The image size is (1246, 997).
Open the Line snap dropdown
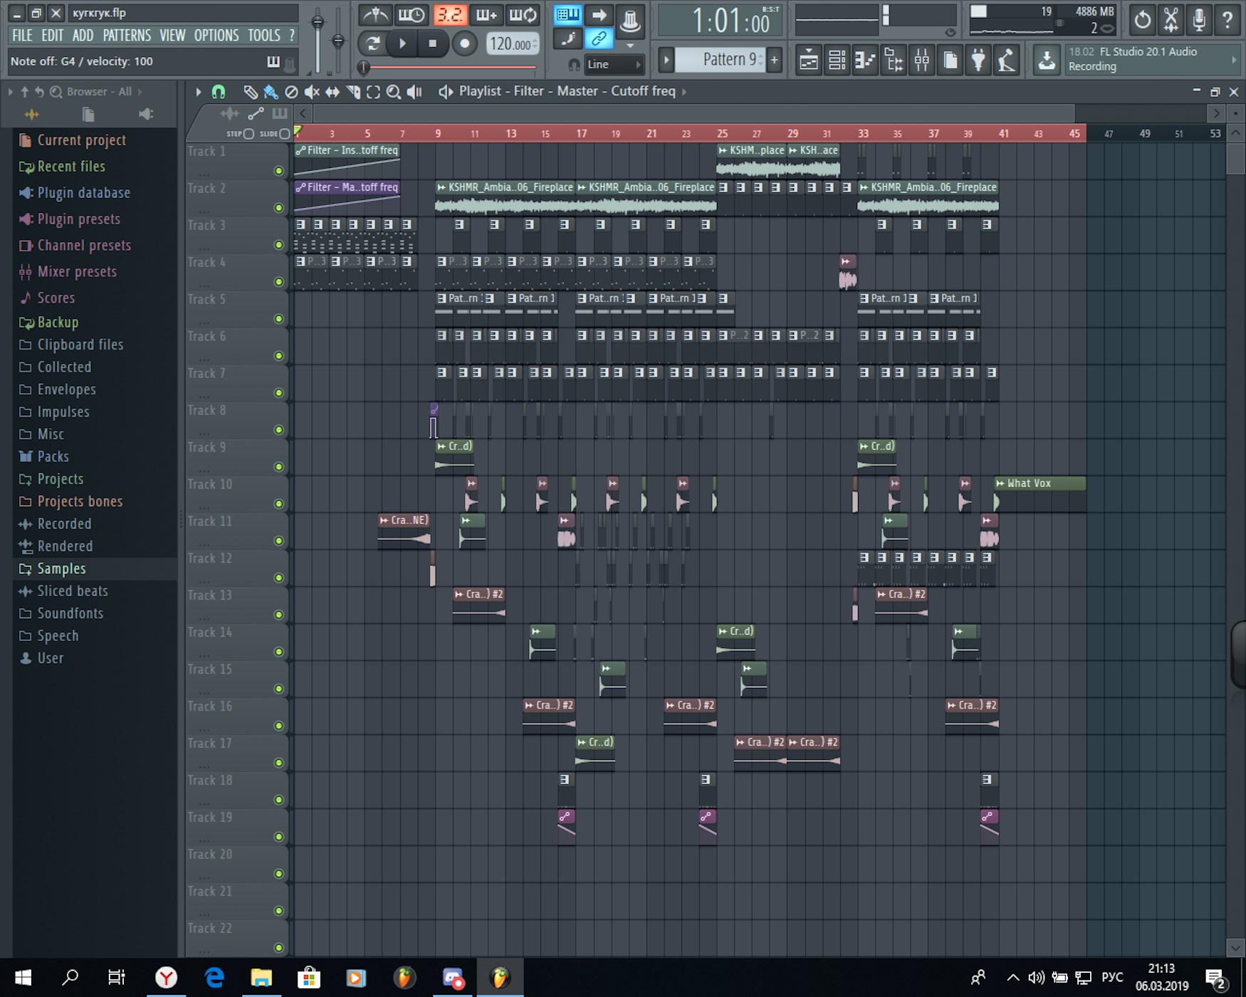[614, 65]
